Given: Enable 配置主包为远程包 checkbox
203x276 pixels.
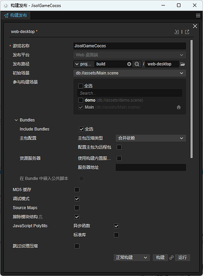Looking at the screenshot, I should tap(119, 147).
